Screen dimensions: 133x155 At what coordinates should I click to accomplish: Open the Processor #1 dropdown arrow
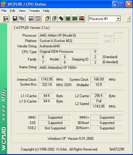point(118,19)
